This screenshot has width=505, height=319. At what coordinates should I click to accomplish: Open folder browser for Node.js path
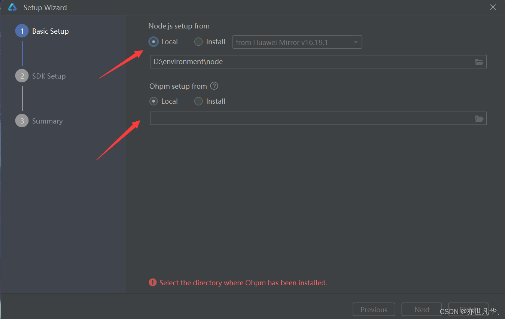479,62
